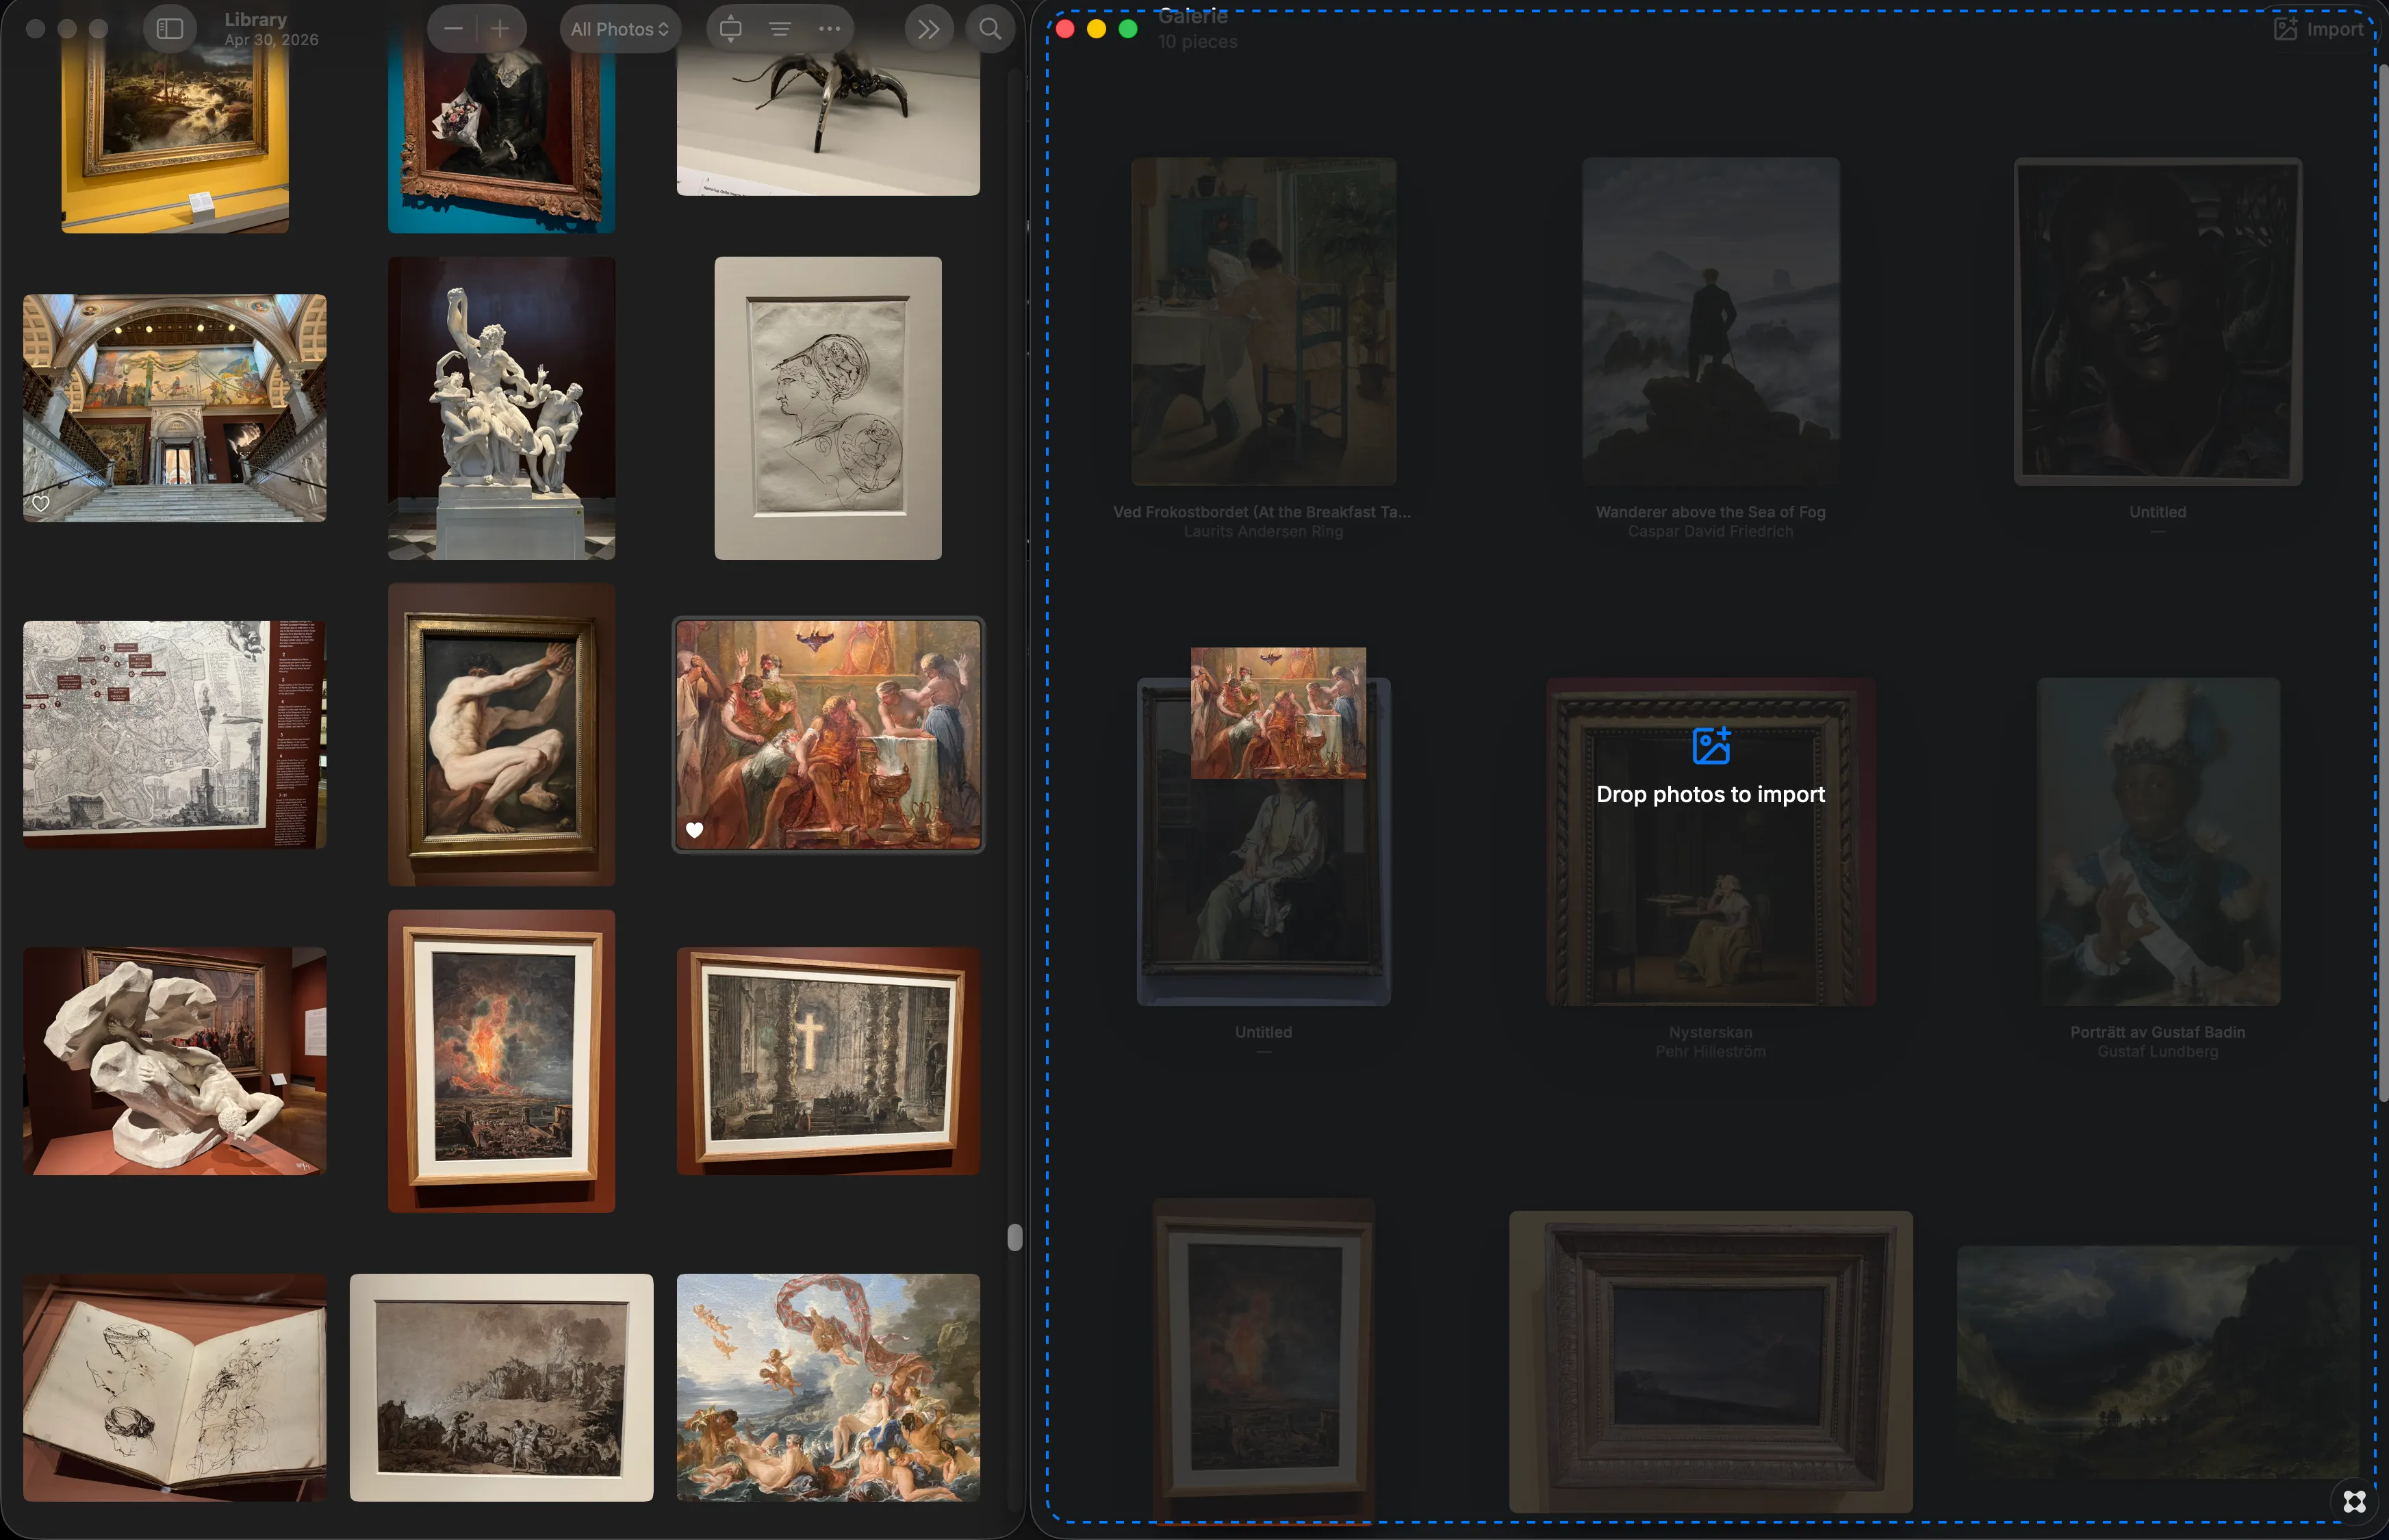Select the framed profile sketch photo
The height and width of the screenshot is (1540, 2389).
[828, 408]
